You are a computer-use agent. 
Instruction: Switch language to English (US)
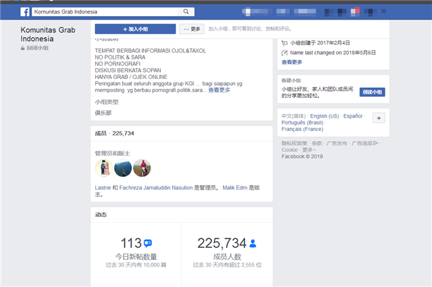tap(325, 116)
